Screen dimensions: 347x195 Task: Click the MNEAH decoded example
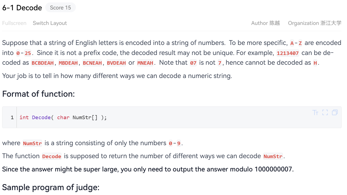pos(145,63)
